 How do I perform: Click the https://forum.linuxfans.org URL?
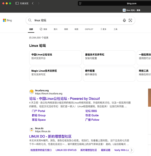[x=49, y=93]
